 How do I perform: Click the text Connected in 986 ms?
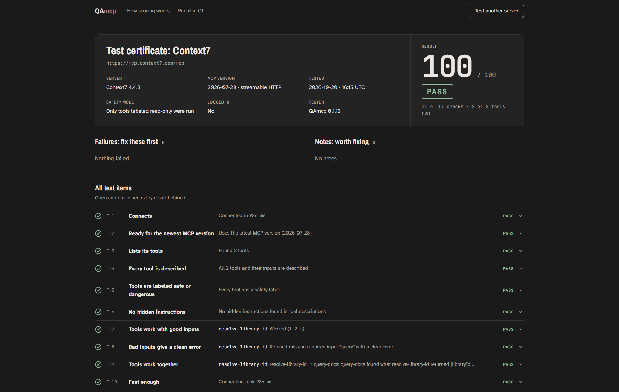242,215
